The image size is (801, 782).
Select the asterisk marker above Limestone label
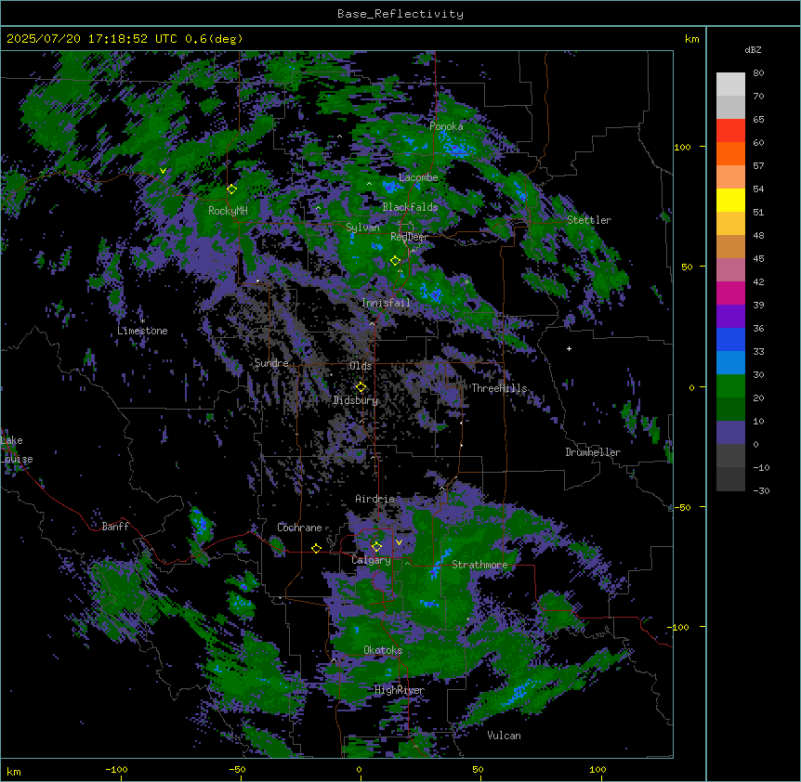click(142, 320)
